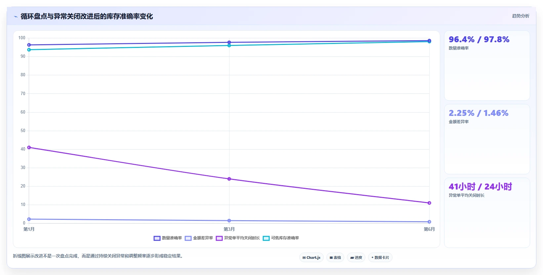The height and width of the screenshot is (275, 543).
Task: Click the 可售库存准确率 point at 第1月
Action: (x=29, y=50)
